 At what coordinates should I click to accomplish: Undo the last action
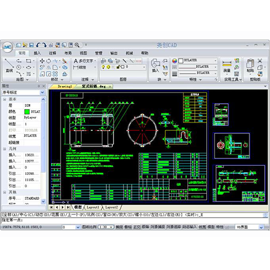point(38,45)
